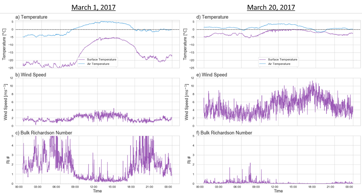362x195 pixels.
Task: Click the 'e) Wind Speed' panel title
Action: pyautogui.click(x=212, y=75)
